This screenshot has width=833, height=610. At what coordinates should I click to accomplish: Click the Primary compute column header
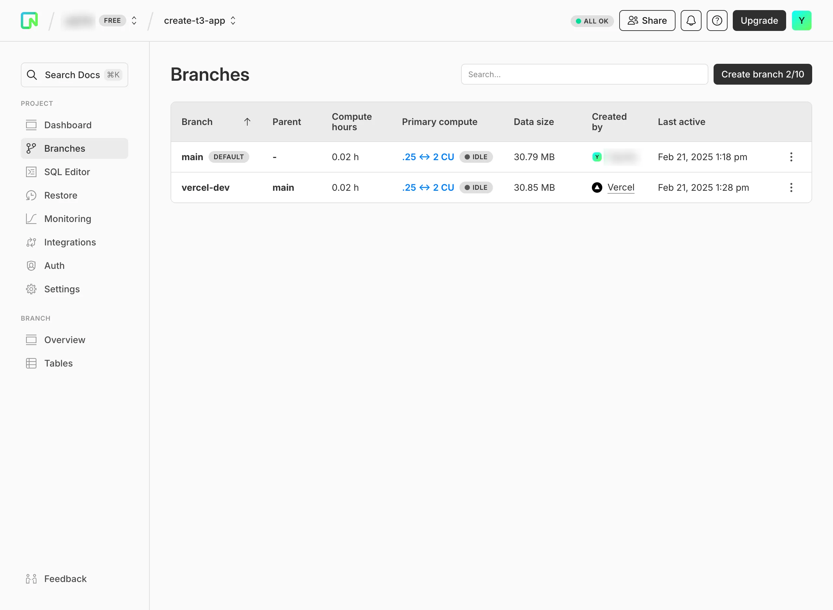pyautogui.click(x=439, y=121)
